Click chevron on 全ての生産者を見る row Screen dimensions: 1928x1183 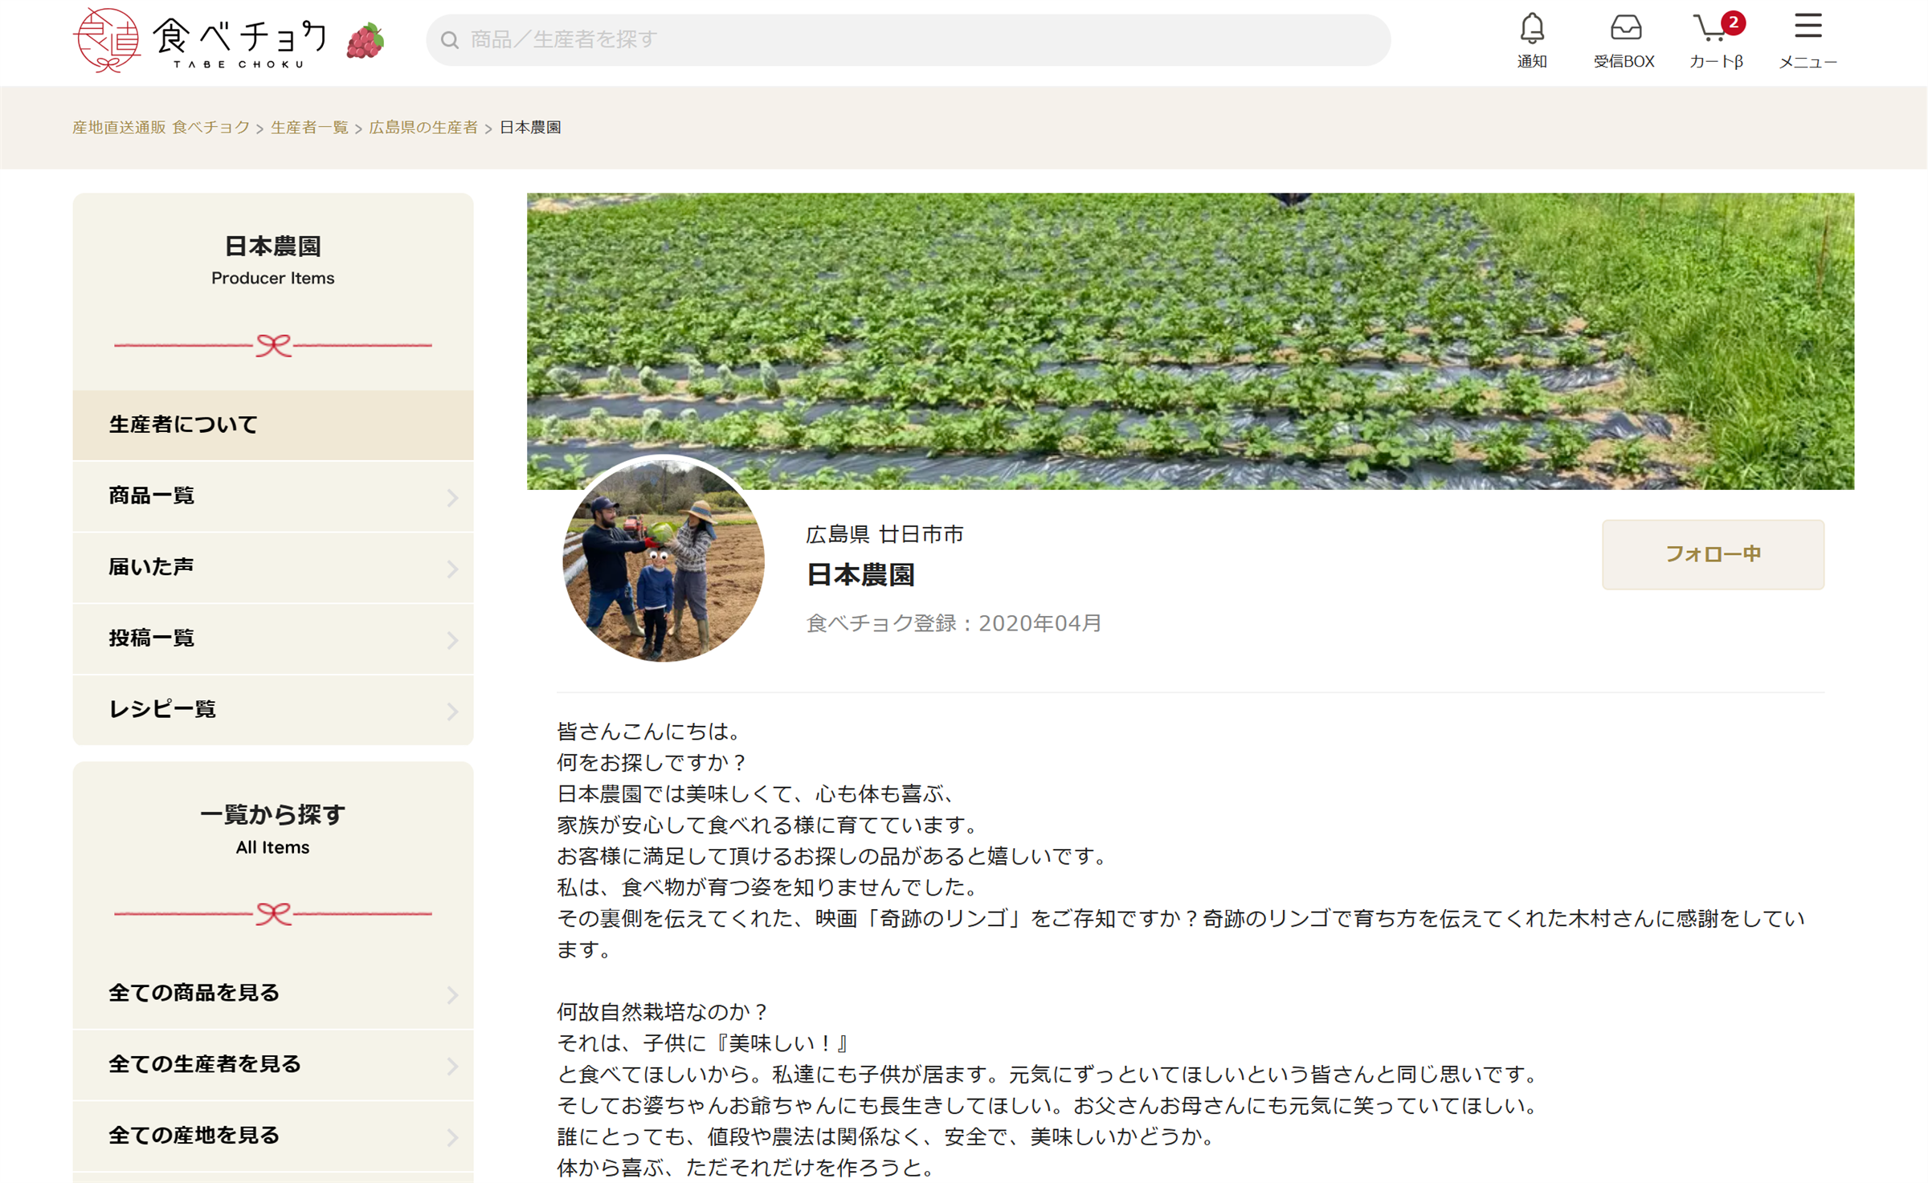[453, 1066]
